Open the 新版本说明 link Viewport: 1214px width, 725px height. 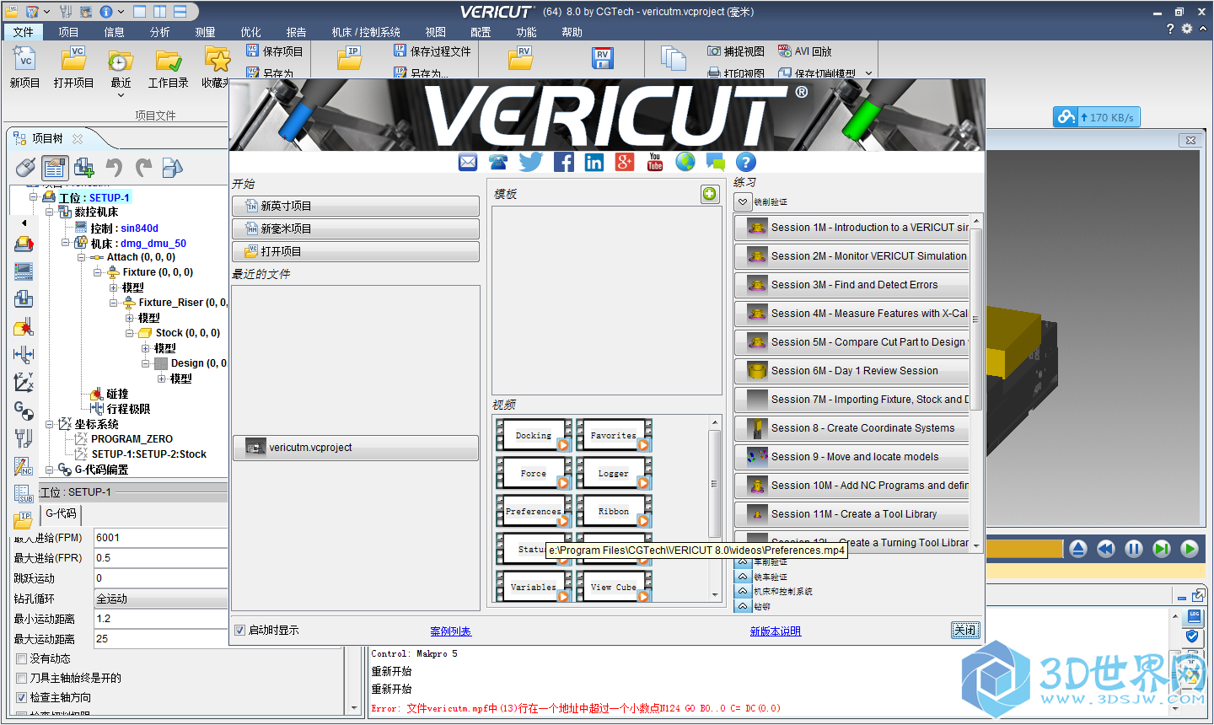pos(776,631)
